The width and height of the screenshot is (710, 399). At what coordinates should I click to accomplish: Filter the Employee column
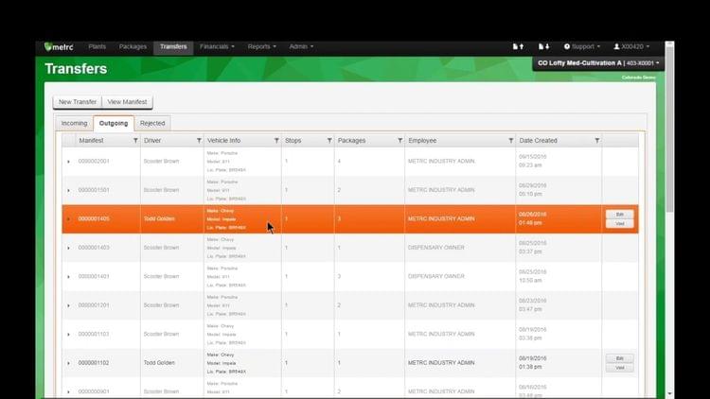511,141
